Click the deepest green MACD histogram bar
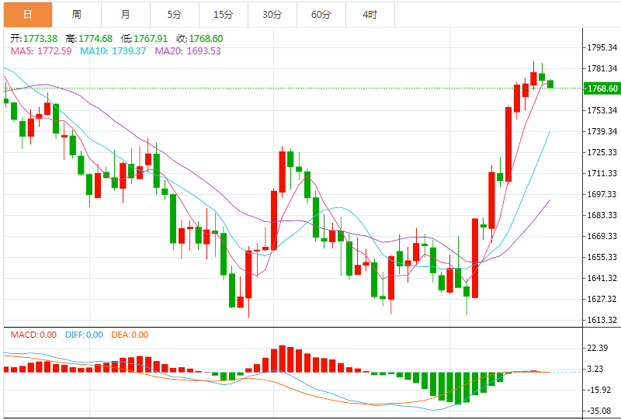Viewport: 621px width, 420px height. [458, 388]
